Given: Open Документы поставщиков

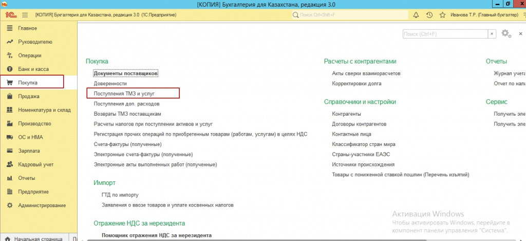Looking at the screenshot, I should (126, 73).
